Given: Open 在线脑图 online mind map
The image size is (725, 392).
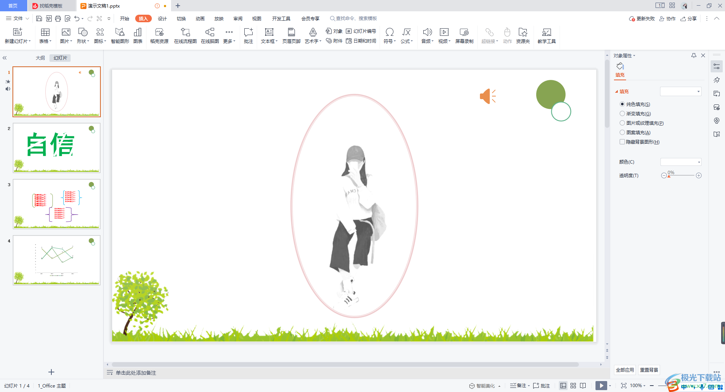Looking at the screenshot, I should coord(210,36).
